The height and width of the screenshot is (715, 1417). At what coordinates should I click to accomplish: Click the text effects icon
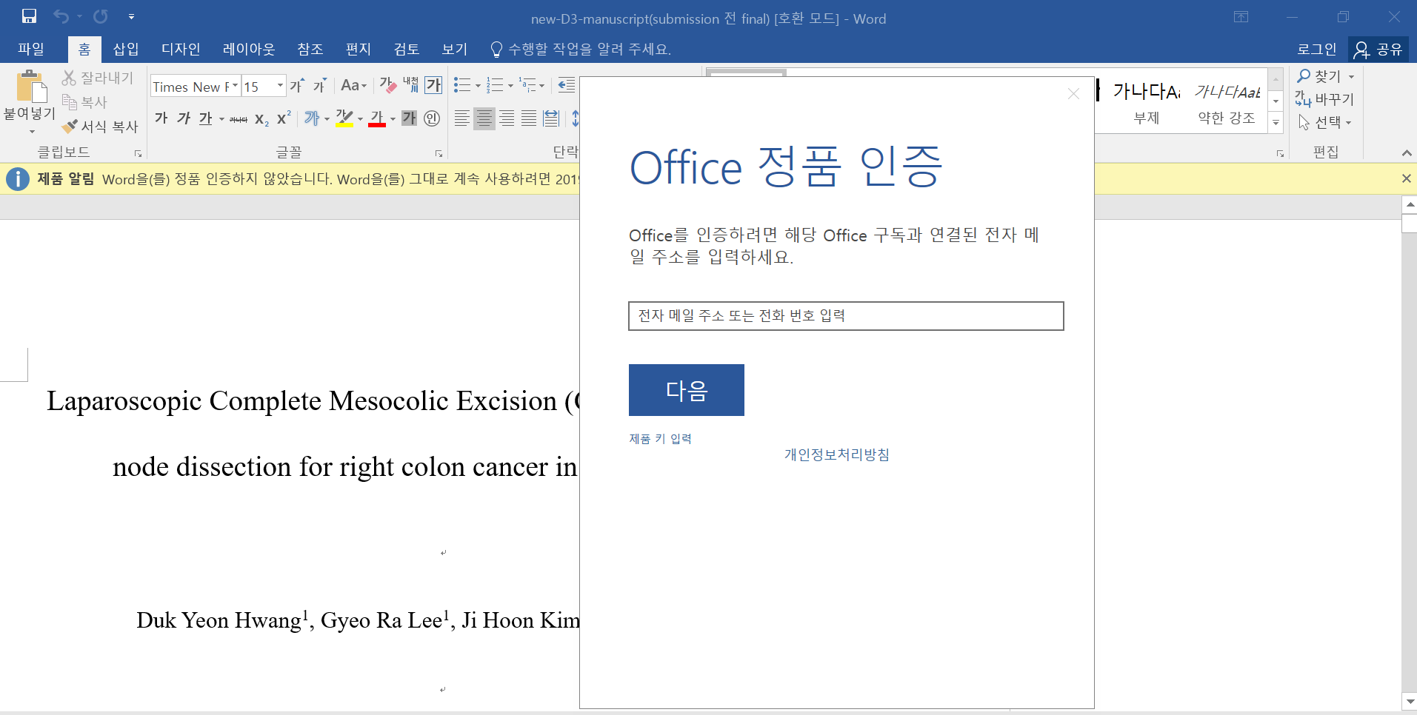point(312,118)
